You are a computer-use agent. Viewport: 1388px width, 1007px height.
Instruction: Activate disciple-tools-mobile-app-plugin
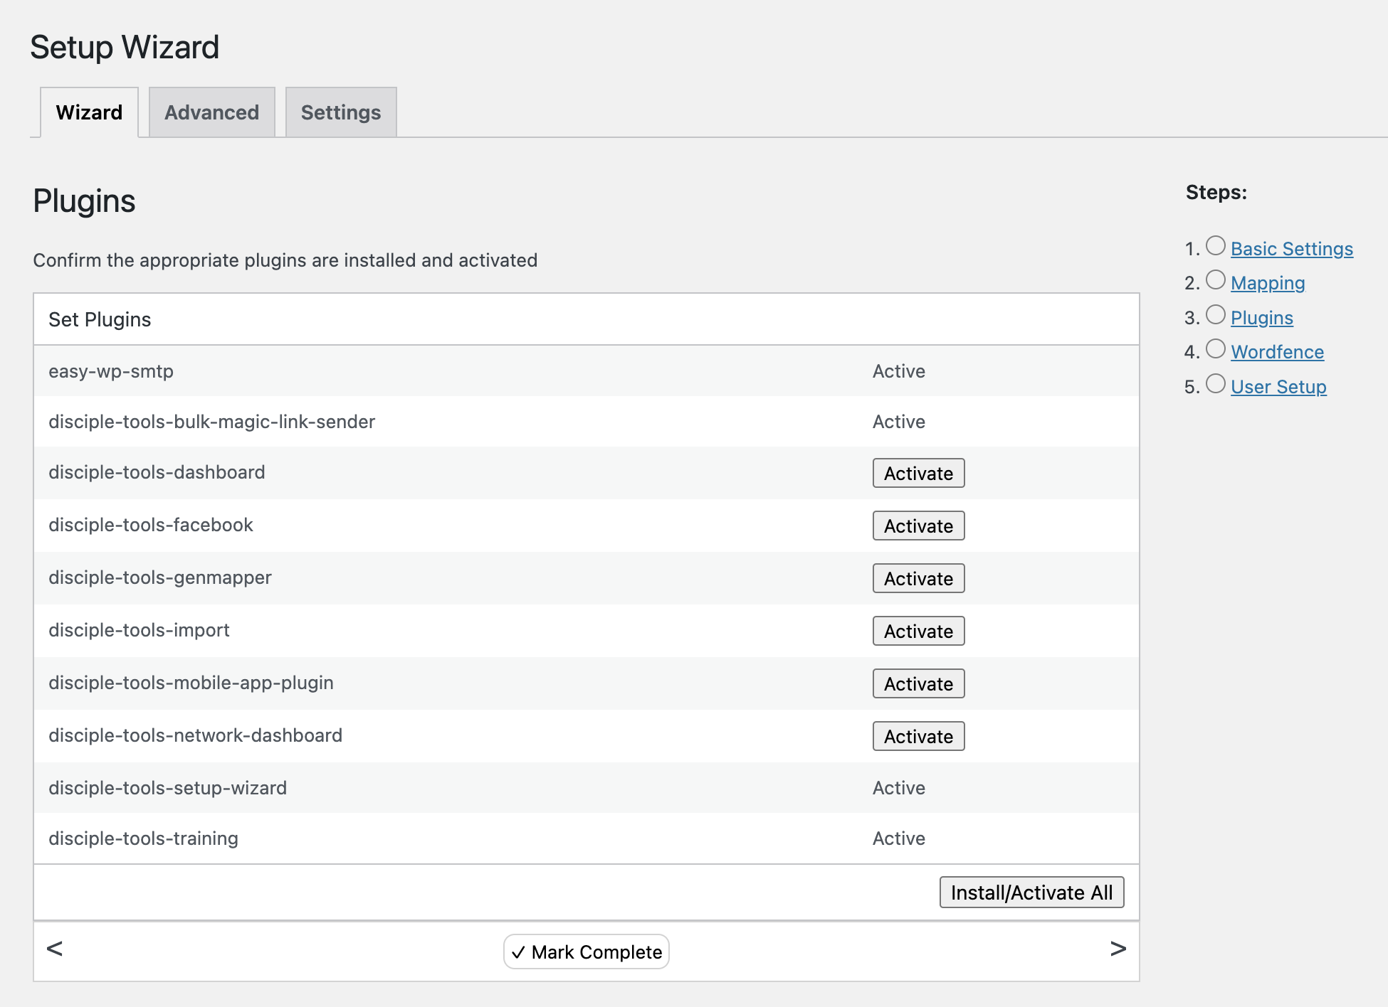click(918, 683)
